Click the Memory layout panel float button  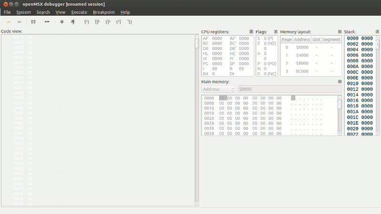340,31
